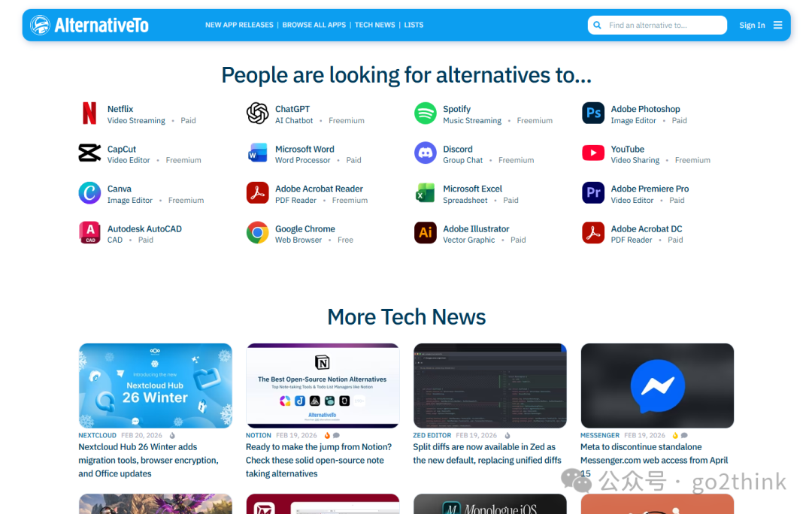Click the Google Chrome icon
This screenshot has width=812, height=514.
pyautogui.click(x=257, y=233)
